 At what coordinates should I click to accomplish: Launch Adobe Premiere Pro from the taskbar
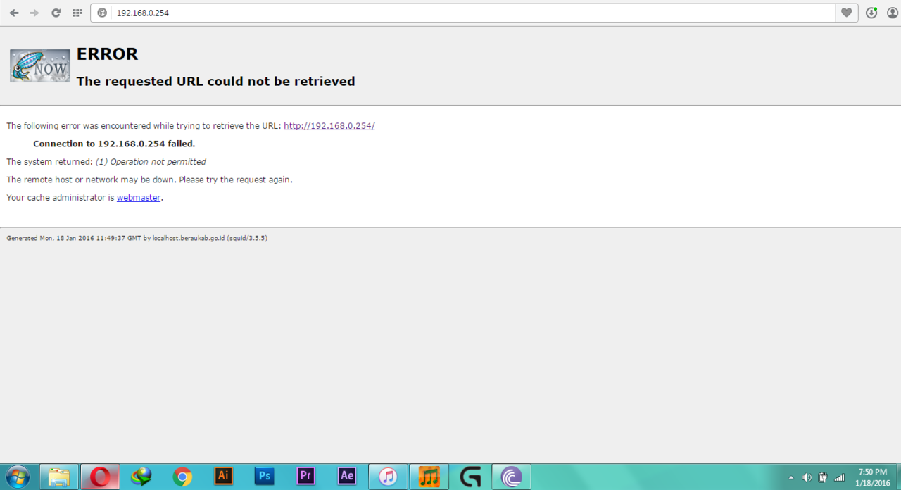pyautogui.click(x=305, y=477)
